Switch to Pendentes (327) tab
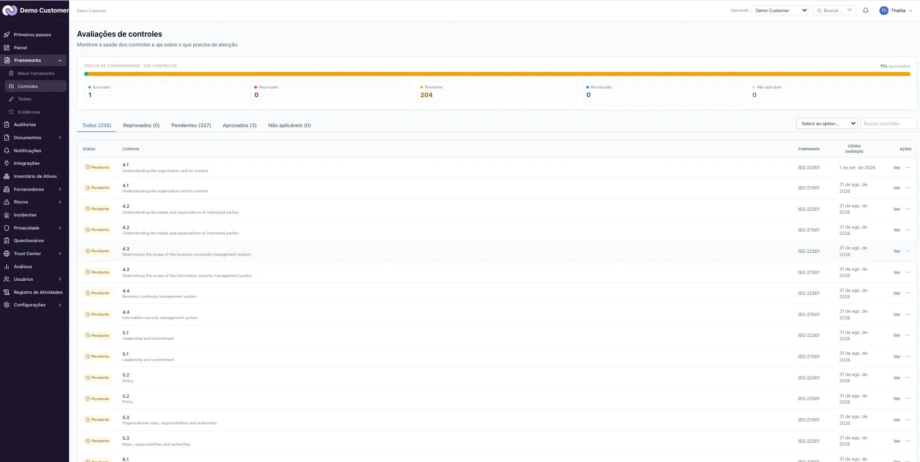 pos(191,125)
